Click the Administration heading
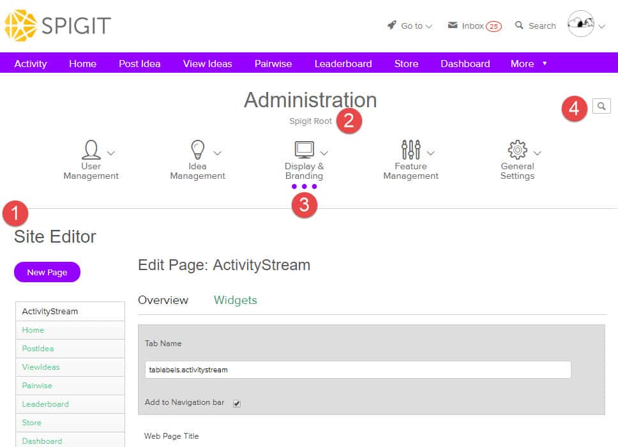 310,100
